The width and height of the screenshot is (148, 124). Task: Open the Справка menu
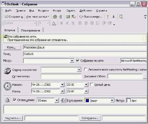pos(102,10)
